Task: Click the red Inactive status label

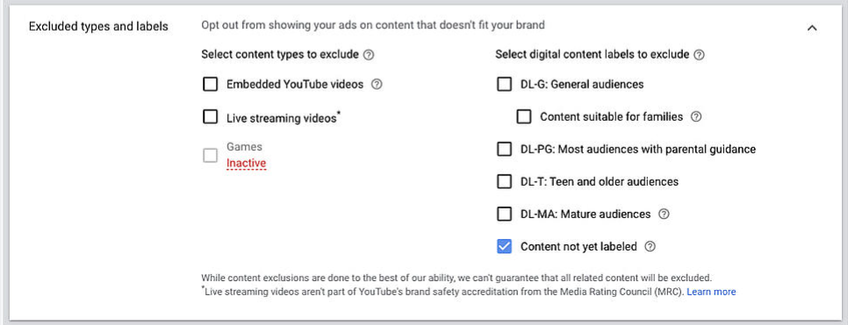Action: click(x=246, y=163)
